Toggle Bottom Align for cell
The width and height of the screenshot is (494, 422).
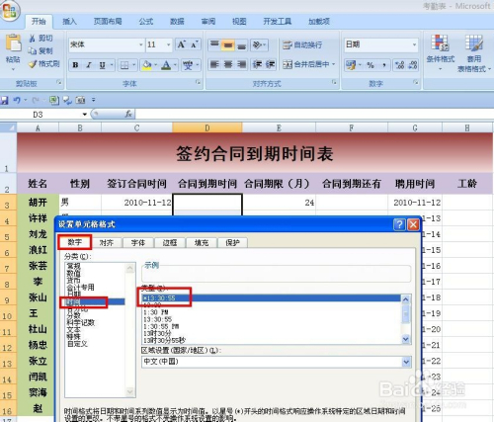pos(241,44)
